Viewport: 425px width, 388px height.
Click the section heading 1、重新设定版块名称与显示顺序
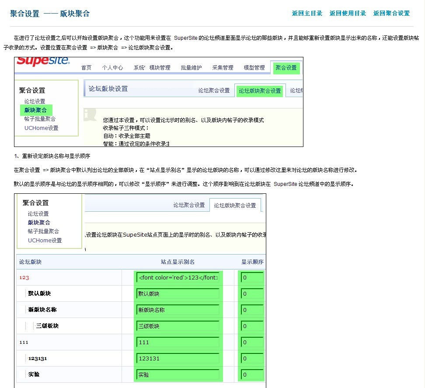52,156
